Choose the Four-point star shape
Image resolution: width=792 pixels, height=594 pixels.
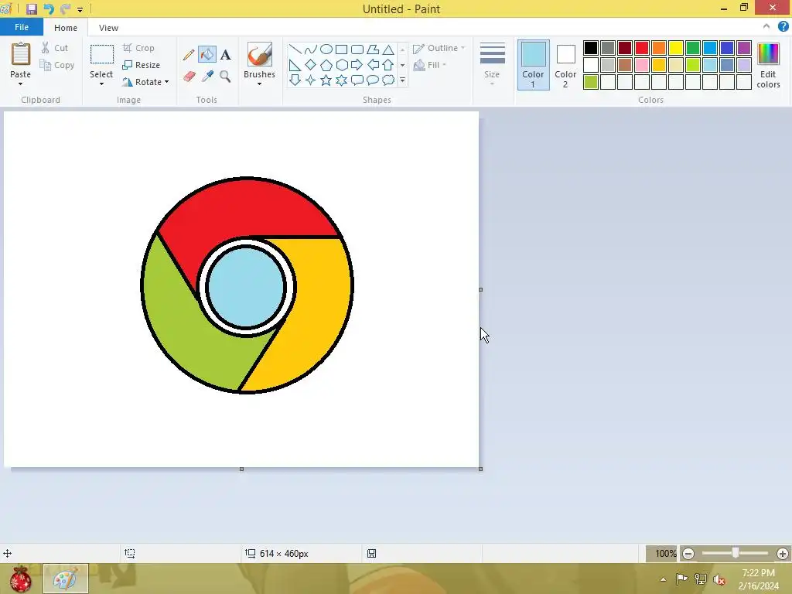pos(311,80)
